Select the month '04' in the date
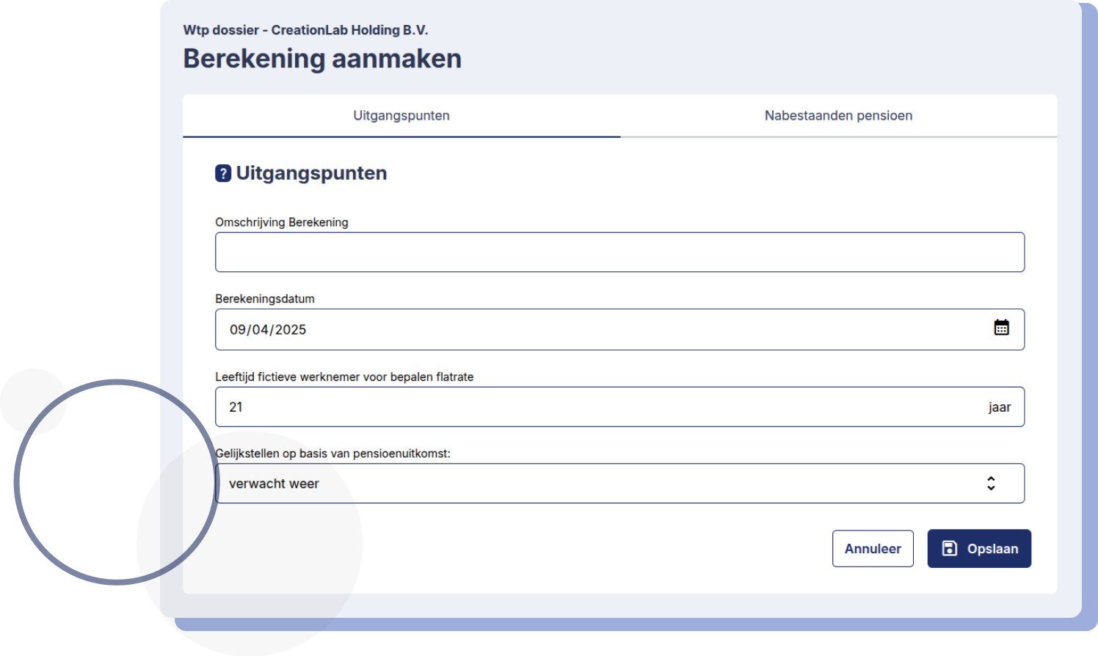 (261, 330)
